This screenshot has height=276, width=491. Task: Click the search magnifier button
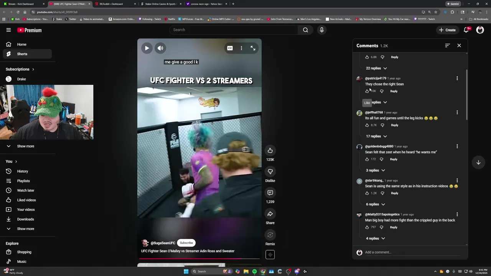(x=305, y=30)
